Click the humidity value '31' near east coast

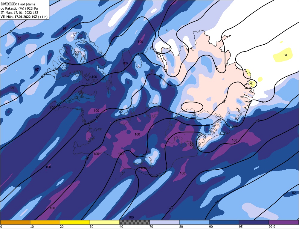click(x=252, y=83)
